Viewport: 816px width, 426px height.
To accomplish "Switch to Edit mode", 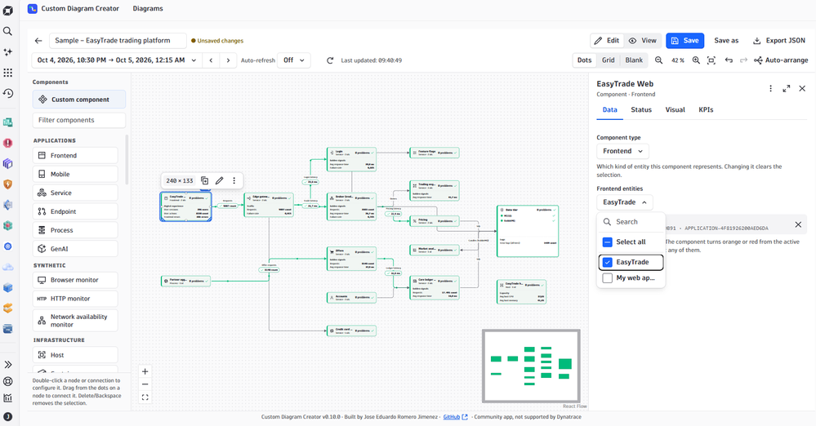I will (607, 41).
